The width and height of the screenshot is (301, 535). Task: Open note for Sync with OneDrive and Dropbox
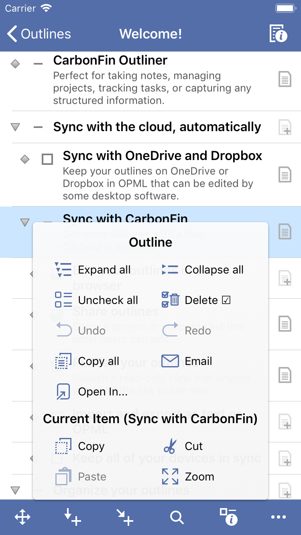coord(285,175)
